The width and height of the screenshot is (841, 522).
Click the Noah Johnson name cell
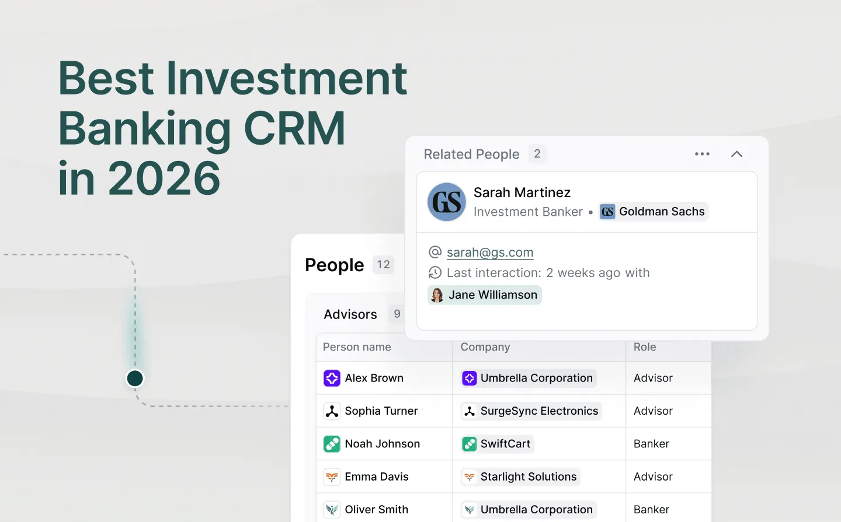(x=385, y=444)
